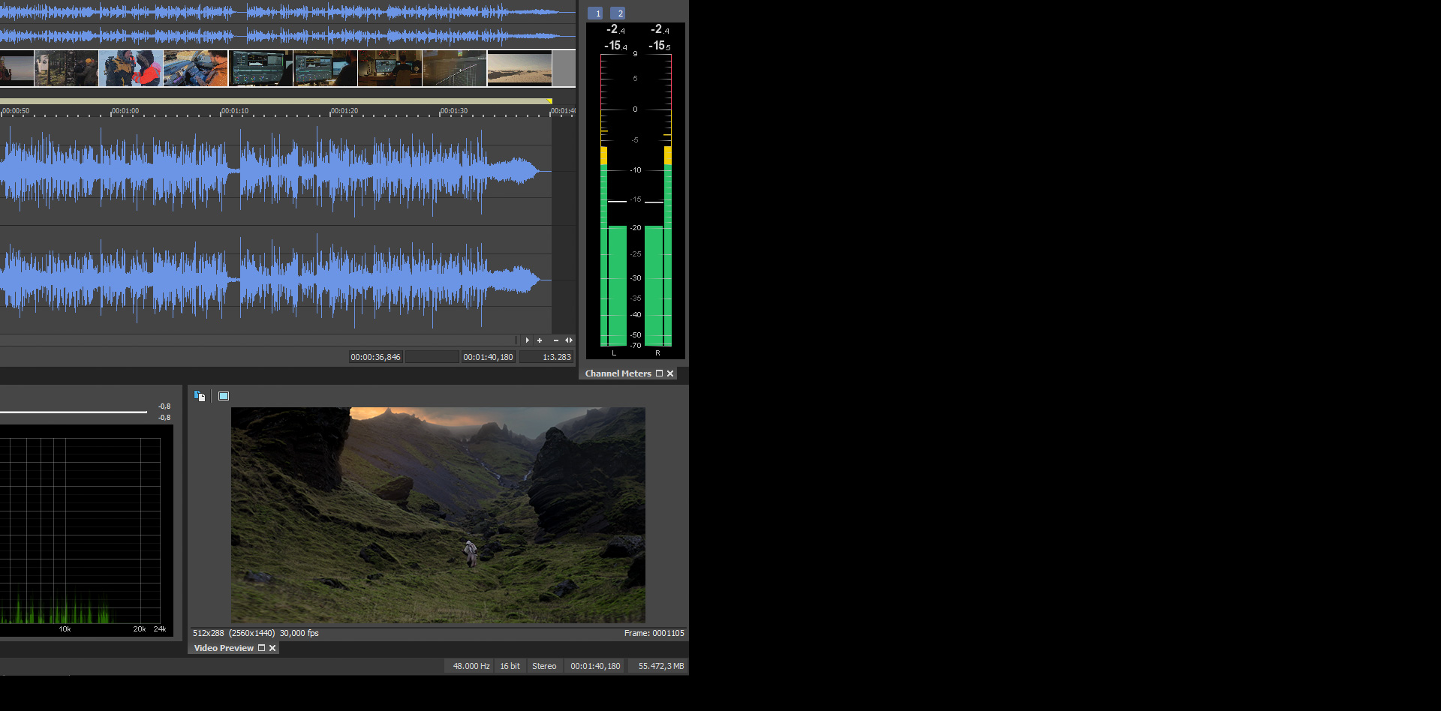The width and height of the screenshot is (1441, 711).
Task: Click the zoom out minus icon
Action: coord(555,340)
